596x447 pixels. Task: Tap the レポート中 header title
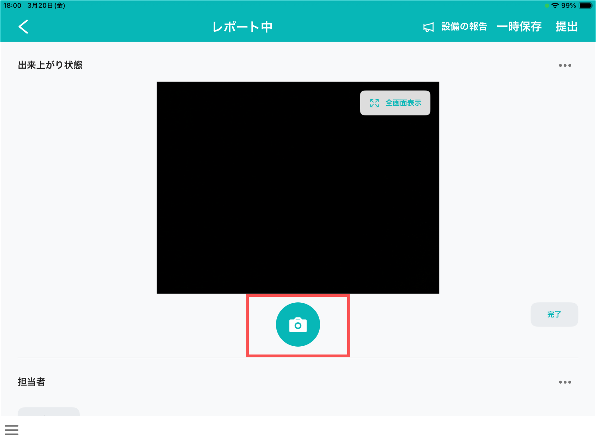coord(242,27)
